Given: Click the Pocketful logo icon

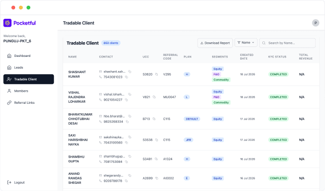Looking at the screenshot, I should [7, 23].
